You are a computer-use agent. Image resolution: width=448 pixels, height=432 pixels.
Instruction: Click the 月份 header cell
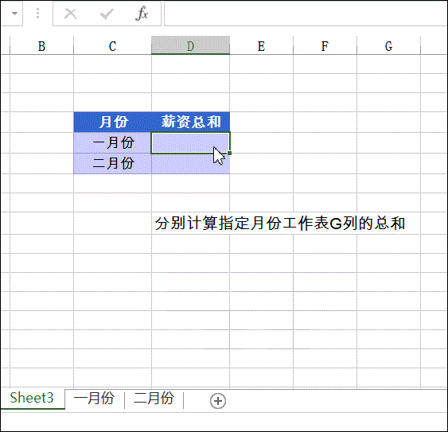112,122
